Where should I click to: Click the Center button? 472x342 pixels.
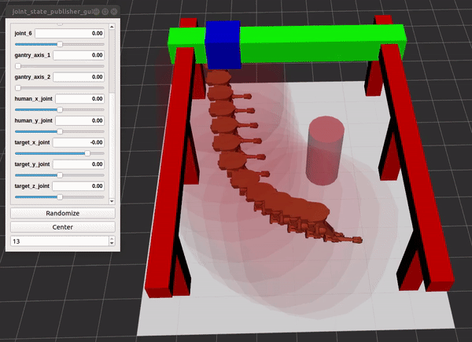pyautogui.click(x=63, y=227)
